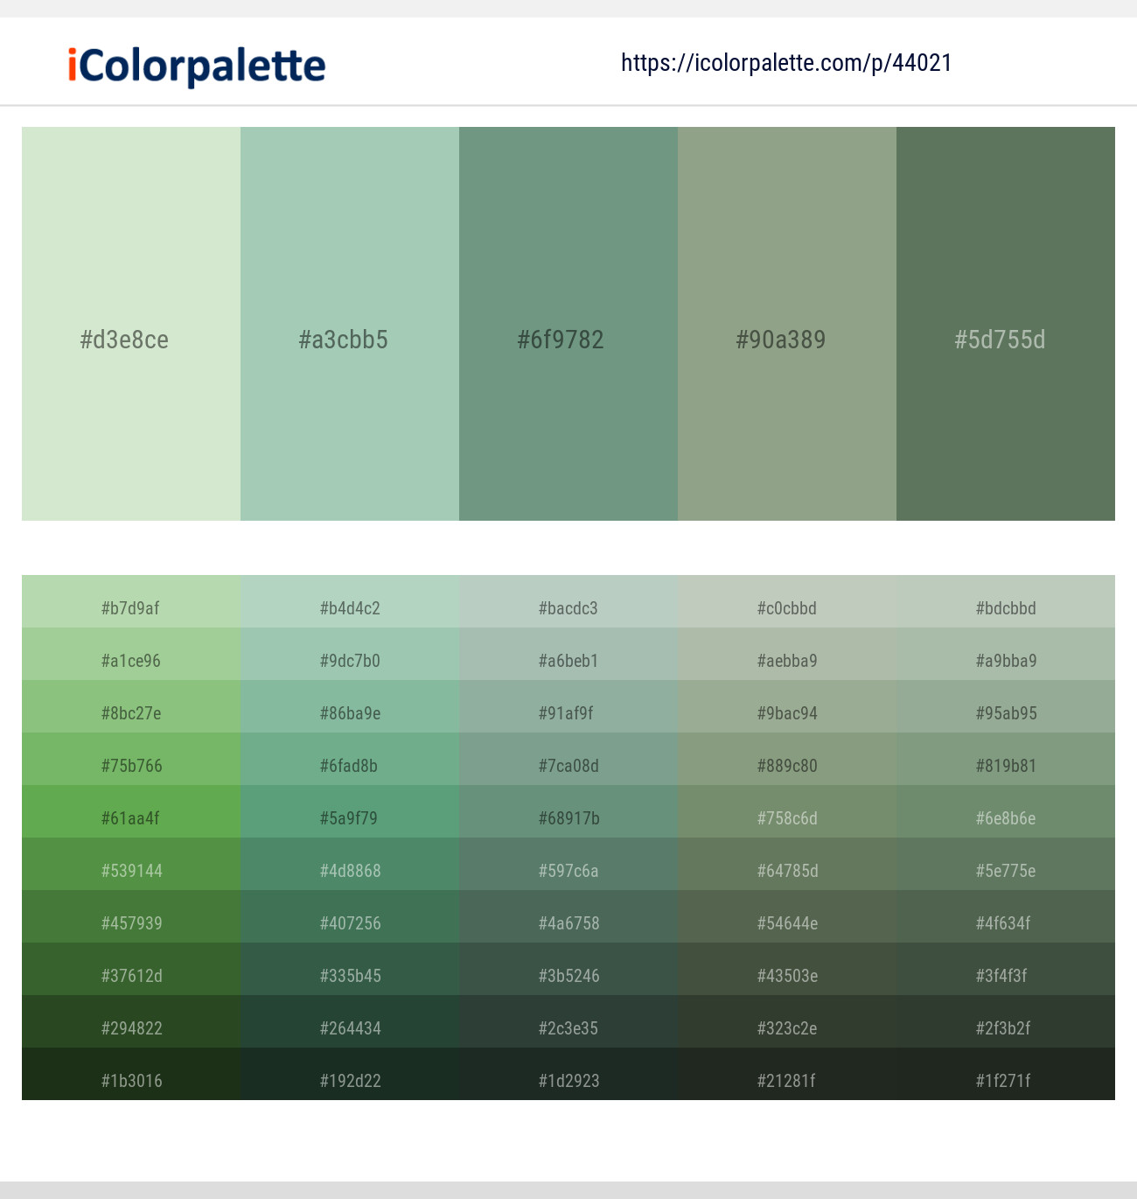Click the iColorpalette logo
This screenshot has height=1199, width=1137.
click(x=192, y=64)
